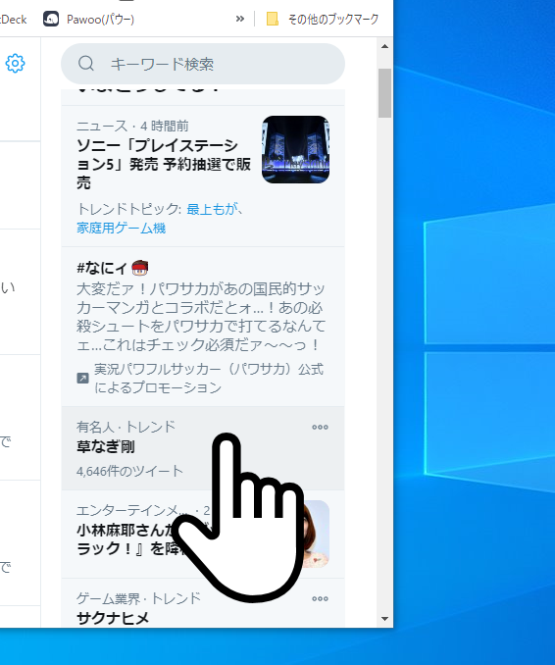Viewport: 555px width, 665px height.
Task: Open the その他のブックマーク folder
Action: [323, 19]
